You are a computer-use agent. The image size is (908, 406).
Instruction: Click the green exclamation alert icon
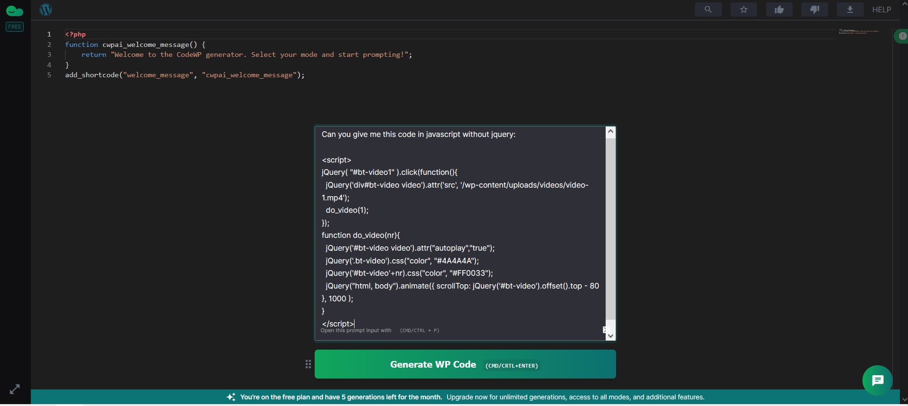[902, 36]
